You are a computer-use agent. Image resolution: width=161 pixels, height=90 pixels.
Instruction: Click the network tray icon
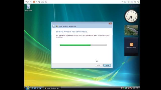click(x=129, y=88)
